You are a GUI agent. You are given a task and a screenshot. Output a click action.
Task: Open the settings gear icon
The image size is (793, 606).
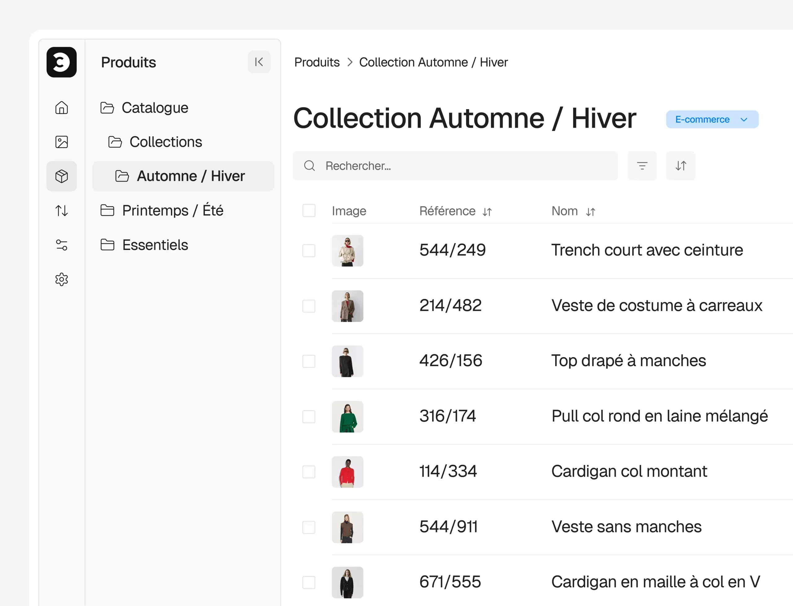tap(61, 279)
